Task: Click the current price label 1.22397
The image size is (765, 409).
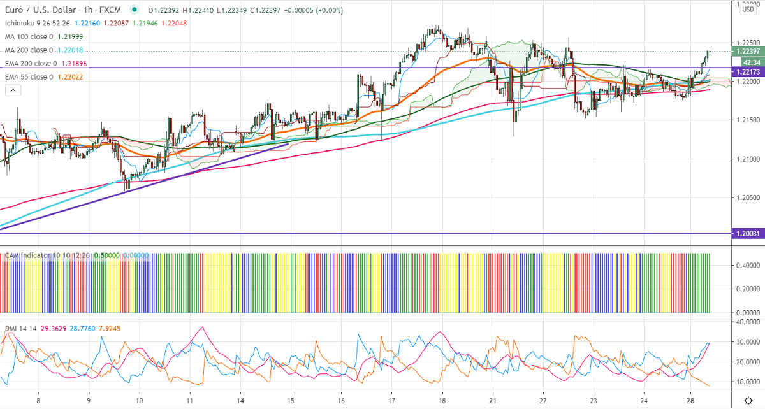Action: coord(747,51)
